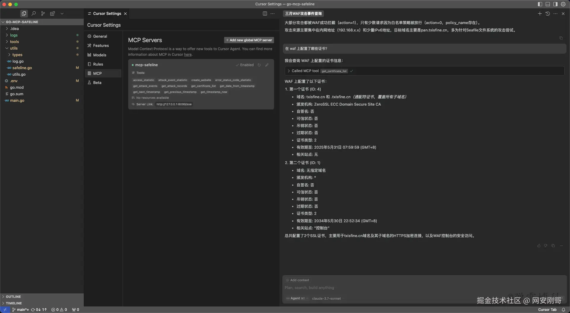Go to General settings section
The width and height of the screenshot is (570, 313).
[x=103, y=36]
